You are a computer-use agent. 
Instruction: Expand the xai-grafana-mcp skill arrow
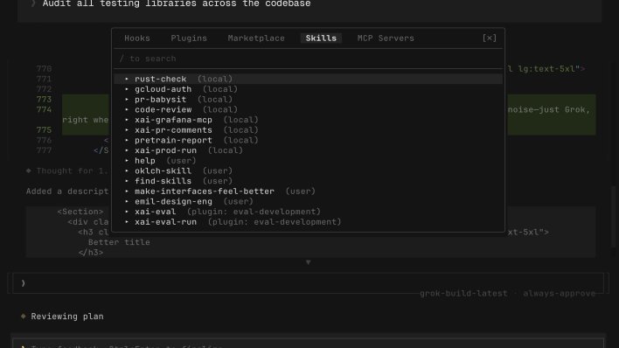(x=127, y=120)
